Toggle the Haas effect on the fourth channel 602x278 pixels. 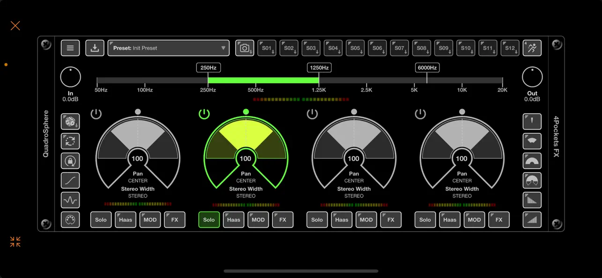449,219
